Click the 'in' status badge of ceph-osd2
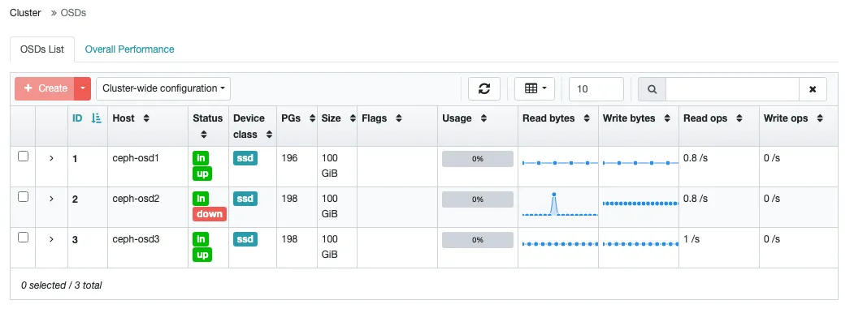The width and height of the screenshot is (854, 313). 201,199
